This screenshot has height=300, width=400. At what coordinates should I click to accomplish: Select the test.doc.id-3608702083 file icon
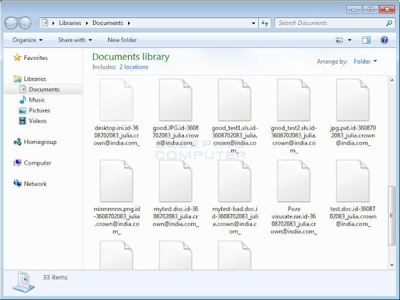coord(352,181)
